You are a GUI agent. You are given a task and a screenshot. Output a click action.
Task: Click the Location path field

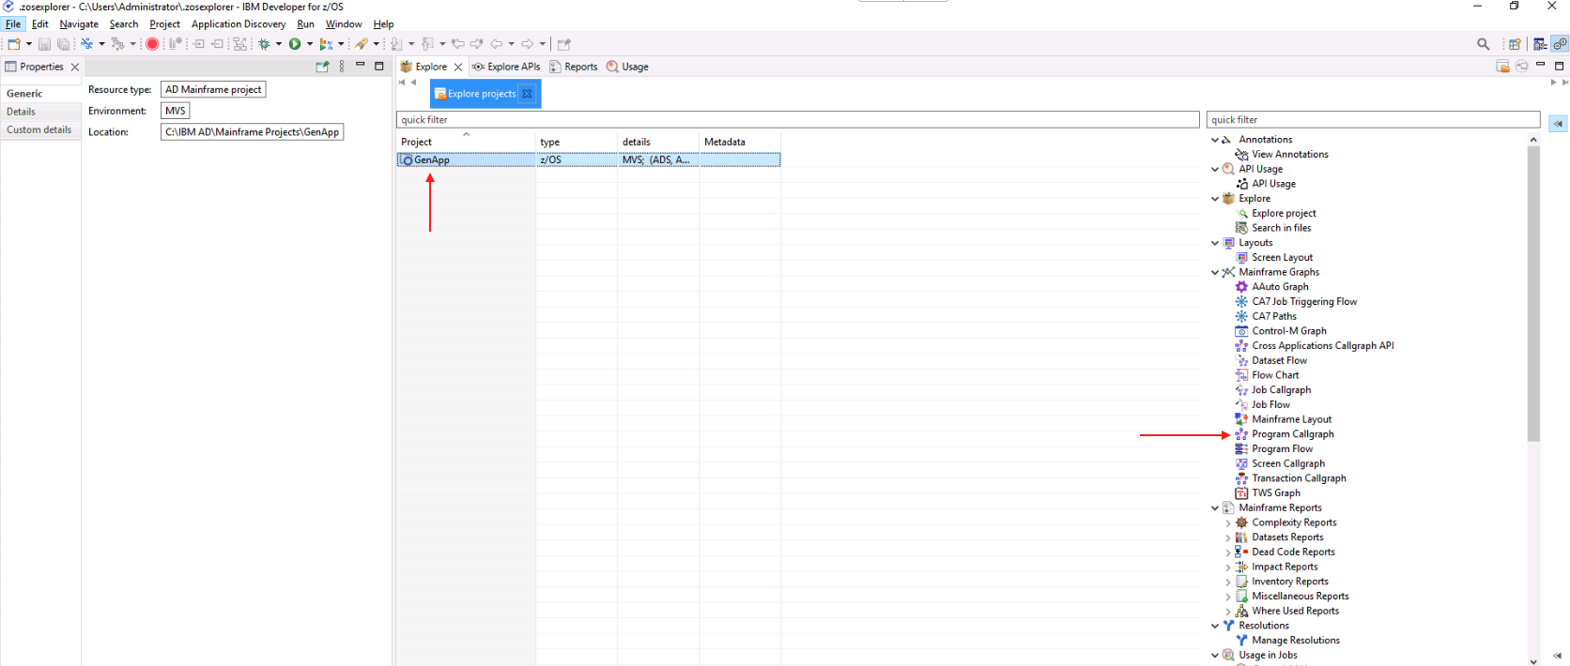[x=252, y=132]
